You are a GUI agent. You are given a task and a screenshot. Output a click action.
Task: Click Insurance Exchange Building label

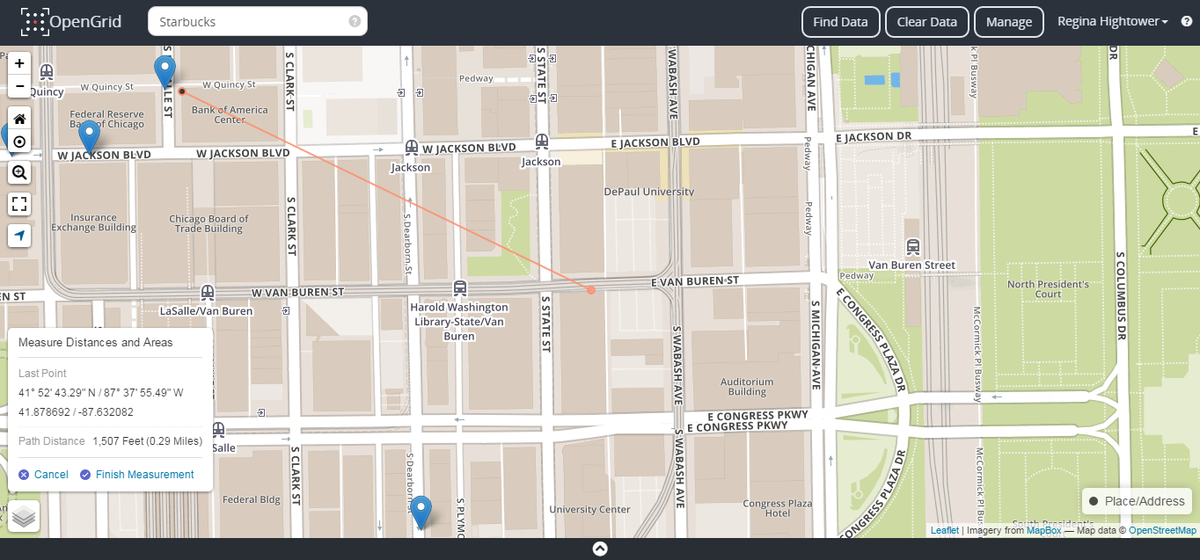pyautogui.click(x=93, y=222)
